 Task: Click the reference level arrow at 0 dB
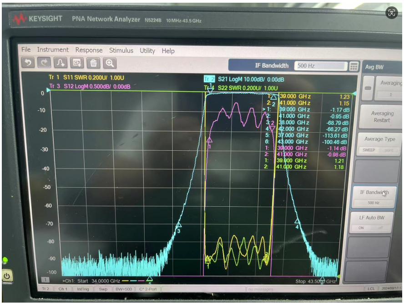[x=48, y=90]
